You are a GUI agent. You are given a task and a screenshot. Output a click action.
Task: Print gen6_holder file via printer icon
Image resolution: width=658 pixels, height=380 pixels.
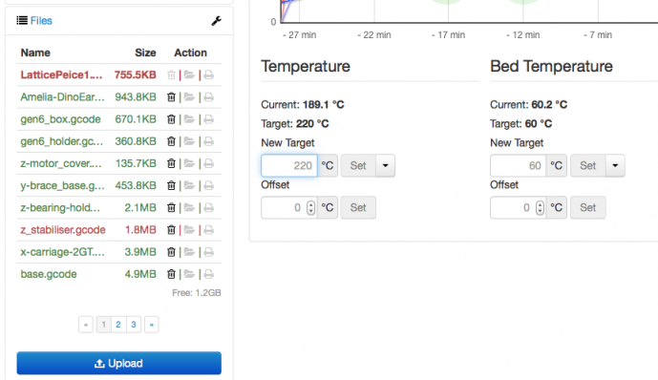click(208, 141)
